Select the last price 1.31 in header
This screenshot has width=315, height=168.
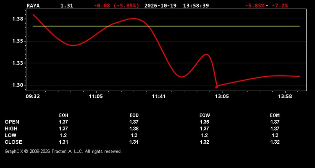click(x=67, y=5)
